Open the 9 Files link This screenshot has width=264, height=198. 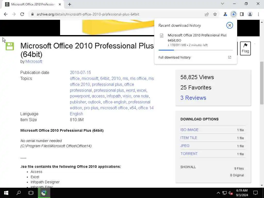[239, 169]
